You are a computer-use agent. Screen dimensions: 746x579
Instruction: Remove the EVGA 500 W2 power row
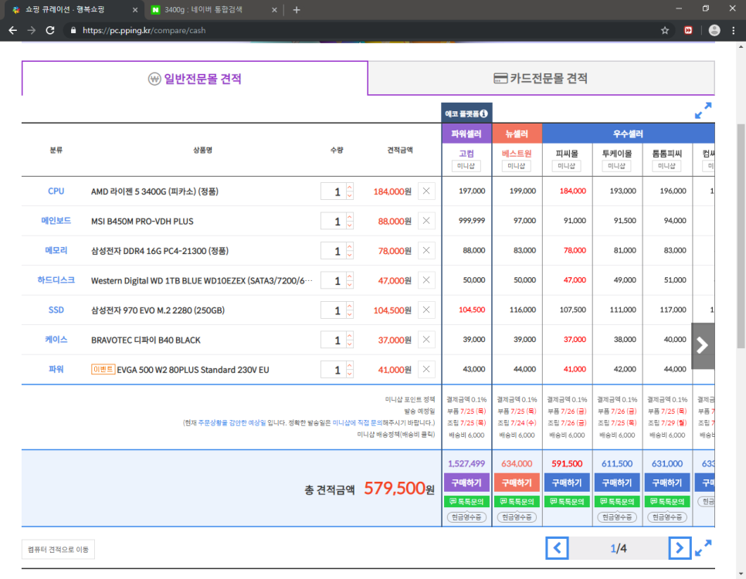426,369
